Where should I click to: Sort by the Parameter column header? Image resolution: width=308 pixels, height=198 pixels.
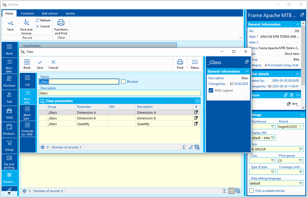(92, 107)
